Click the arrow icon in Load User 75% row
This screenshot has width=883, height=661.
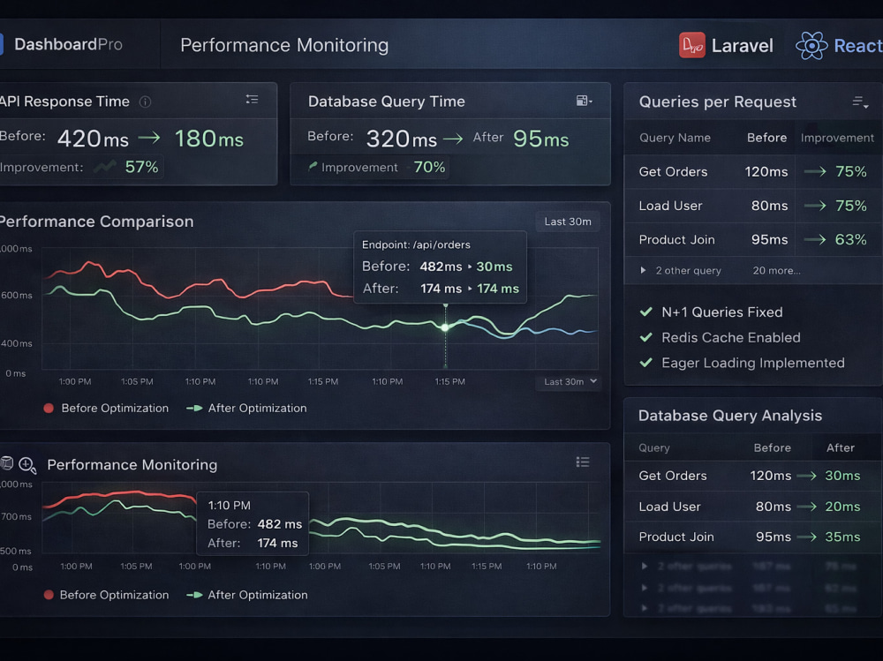(x=815, y=207)
